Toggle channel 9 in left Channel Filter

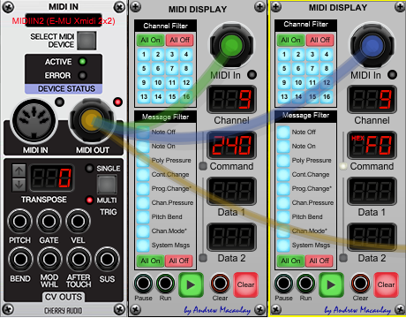144,83
